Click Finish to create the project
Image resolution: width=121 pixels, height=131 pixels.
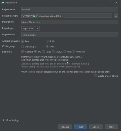pos(80,127)
